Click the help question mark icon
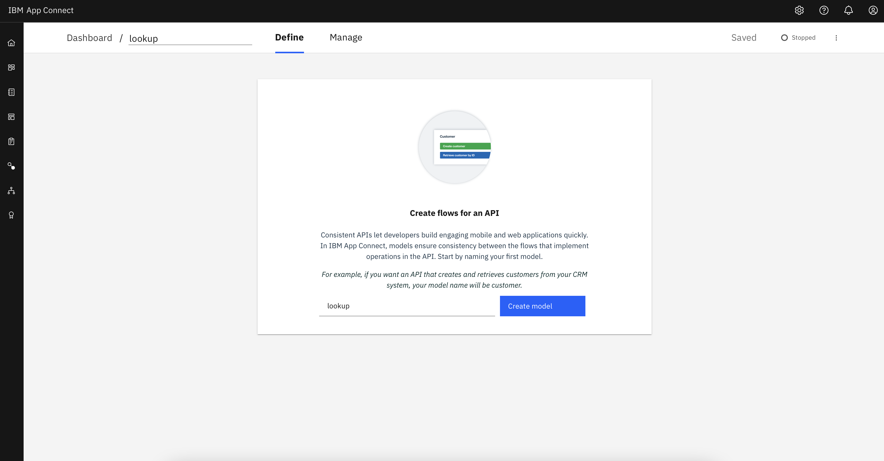Screen dimensions: 884x461 click(824, 10)
